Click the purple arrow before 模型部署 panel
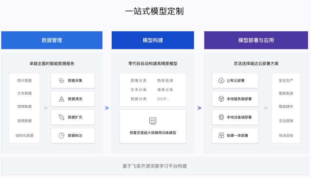Image resolution: width=311 pixels, height=178 pixels. [199, 108]
